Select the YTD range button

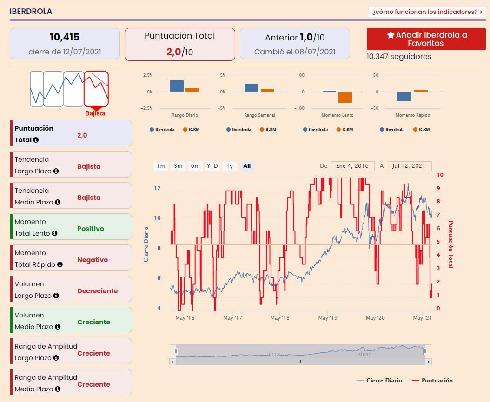pos(212,166)
